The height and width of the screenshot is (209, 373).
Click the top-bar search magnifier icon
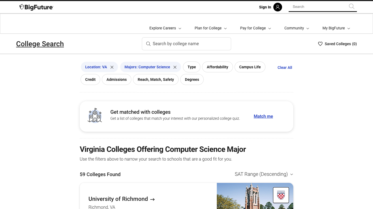[x=352, y=7]
